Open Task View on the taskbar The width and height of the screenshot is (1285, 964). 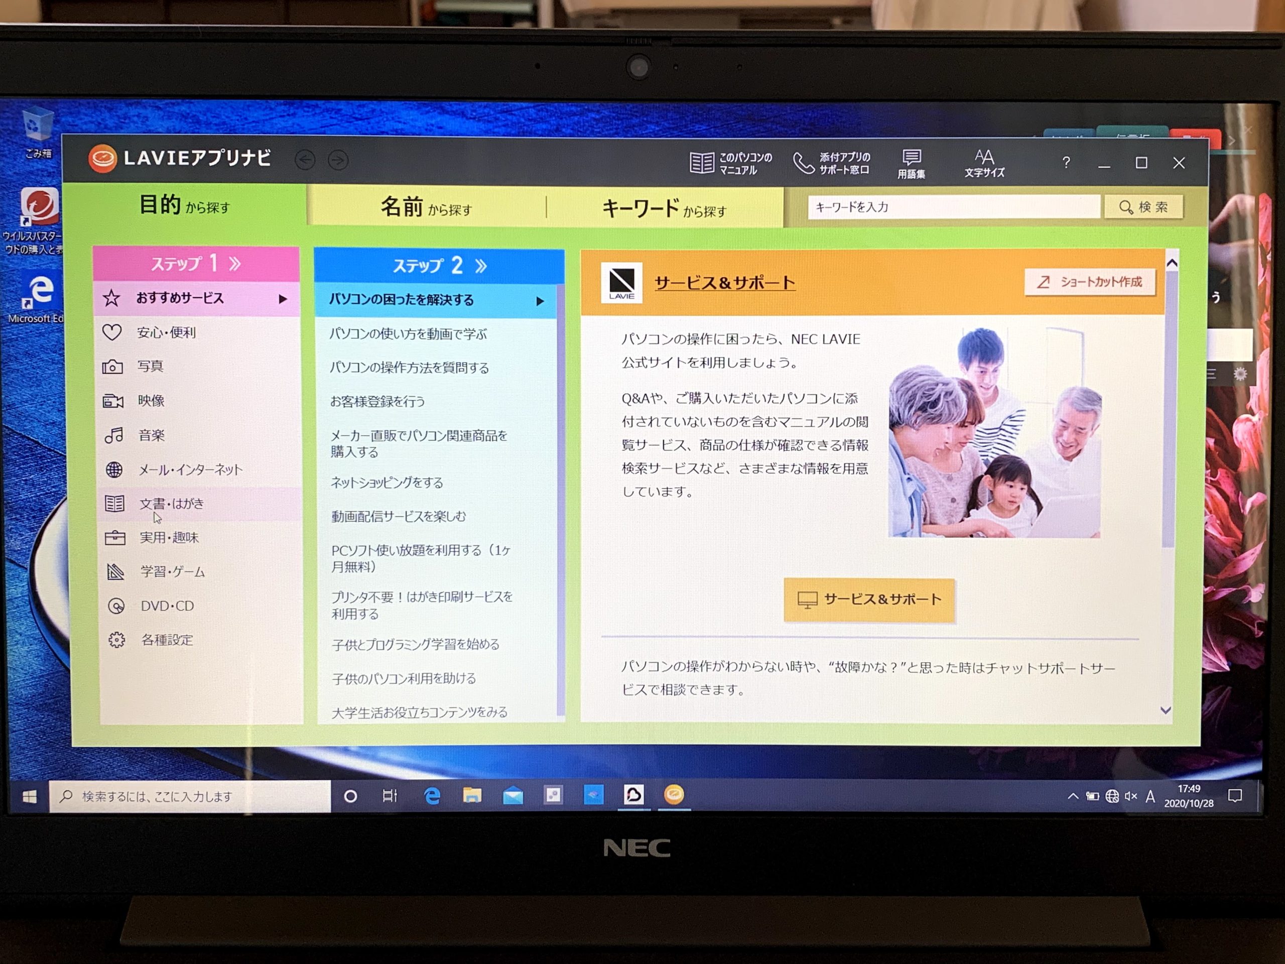pos(390,795)
